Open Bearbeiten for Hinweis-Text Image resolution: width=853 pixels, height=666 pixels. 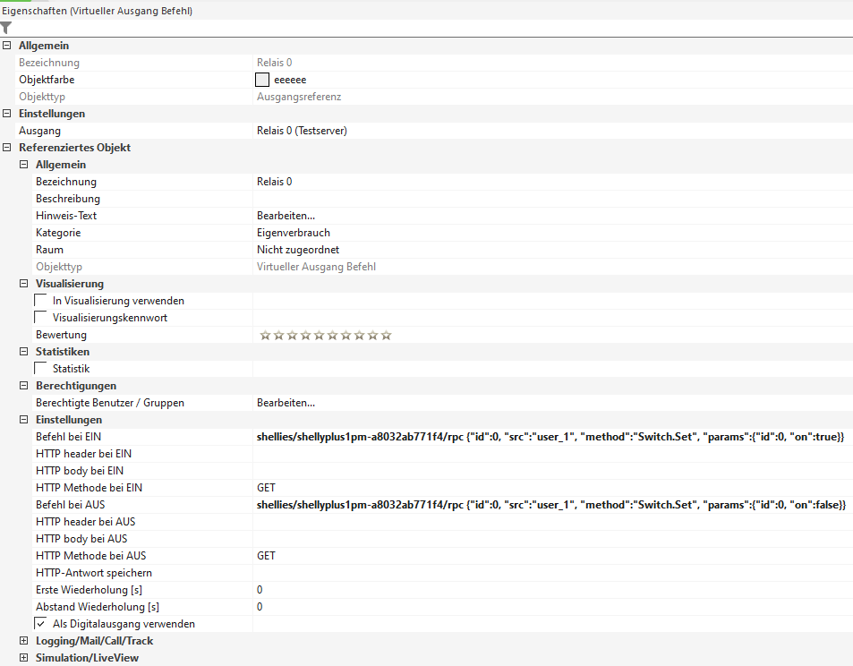[x=286, y=216]
